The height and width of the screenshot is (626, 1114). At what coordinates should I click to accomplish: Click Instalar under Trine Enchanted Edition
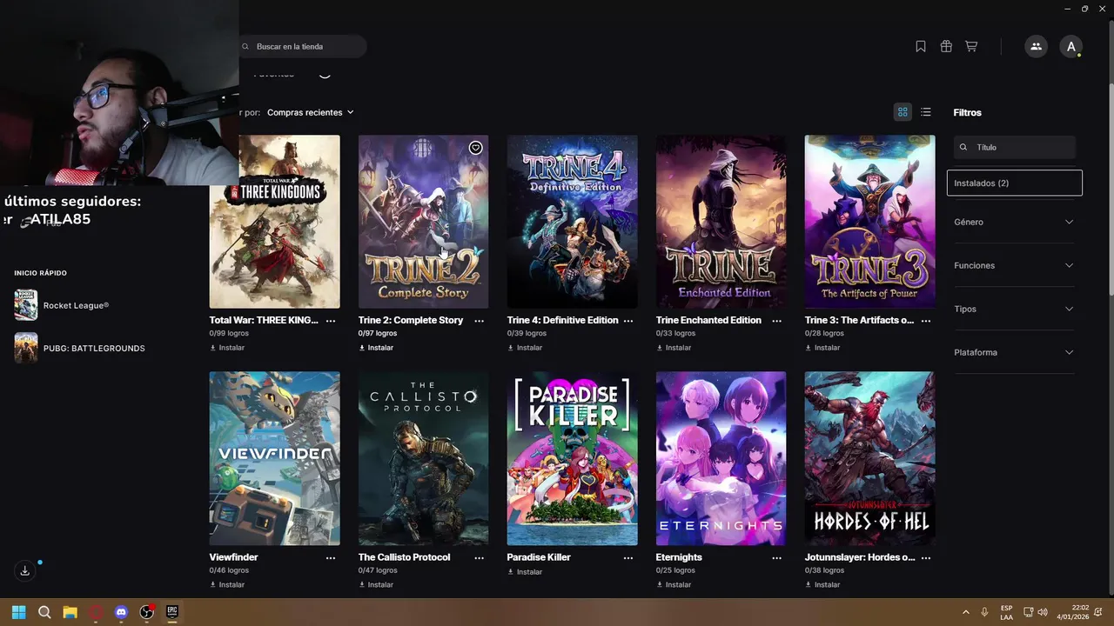coord(674,348)
